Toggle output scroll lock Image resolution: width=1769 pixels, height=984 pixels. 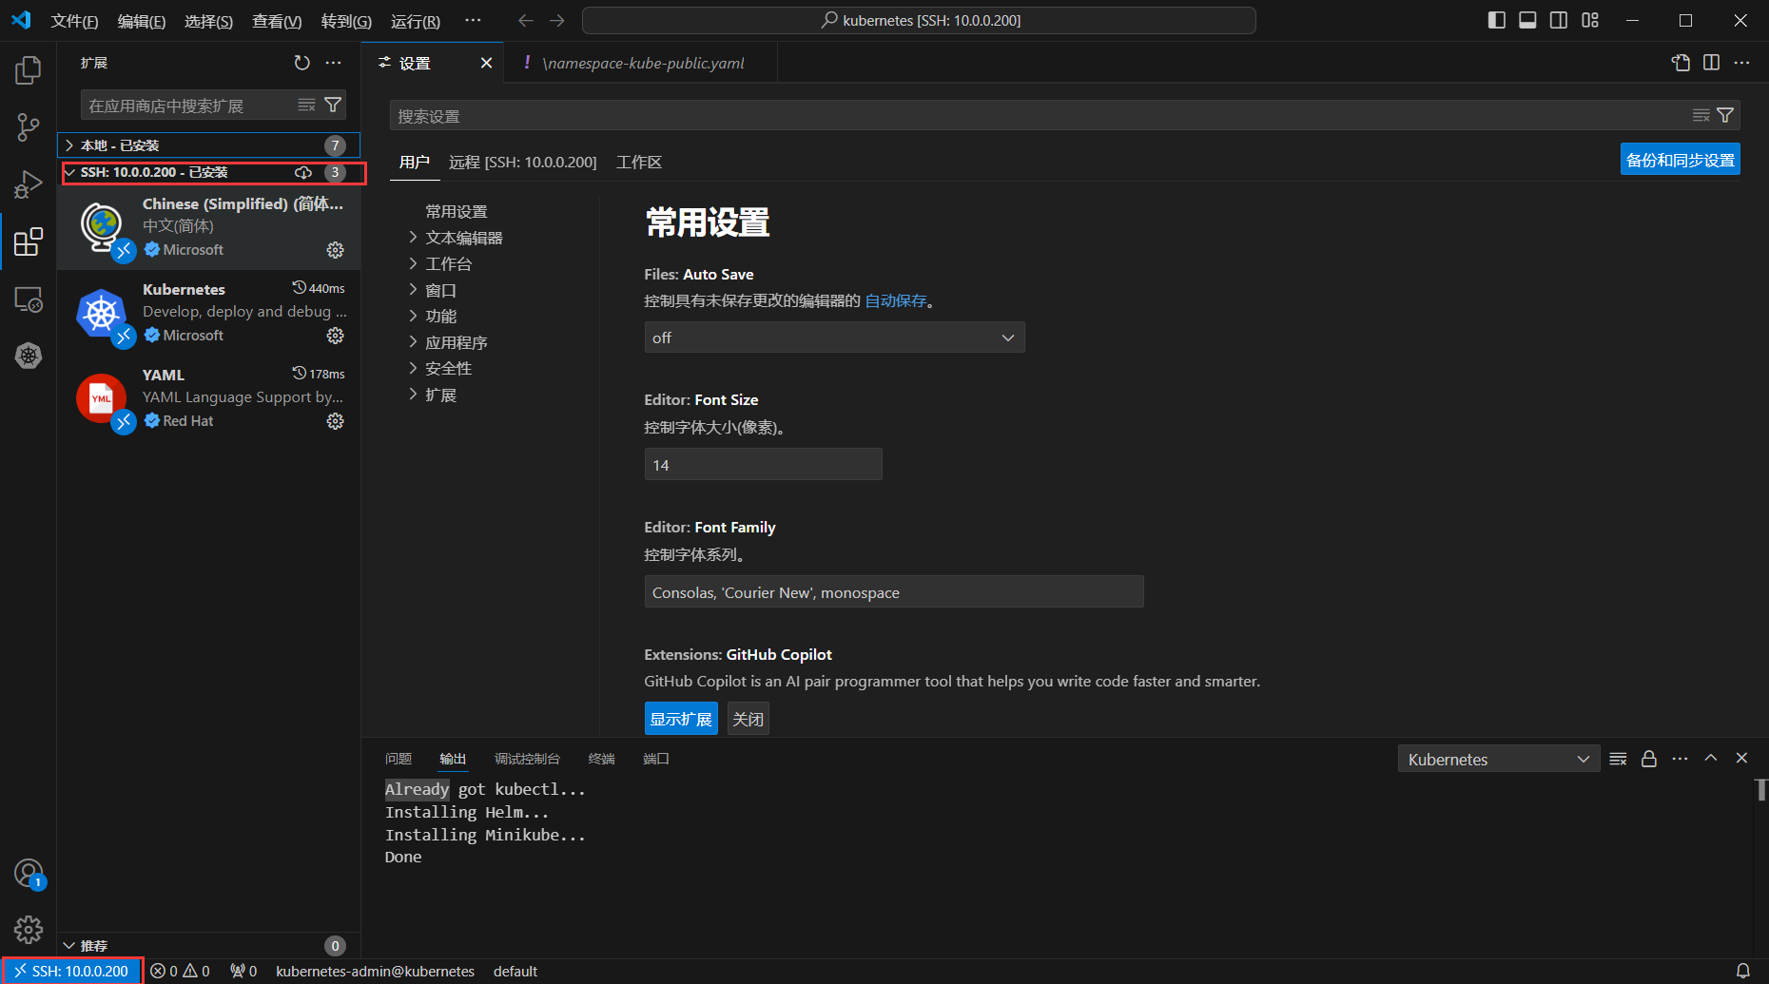1649,759
